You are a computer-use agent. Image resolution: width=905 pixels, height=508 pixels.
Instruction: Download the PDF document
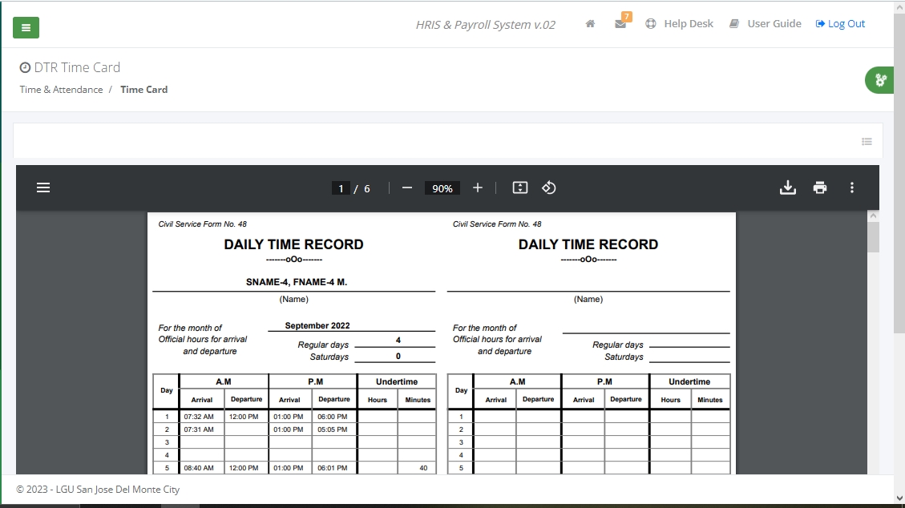pos(788,188)
